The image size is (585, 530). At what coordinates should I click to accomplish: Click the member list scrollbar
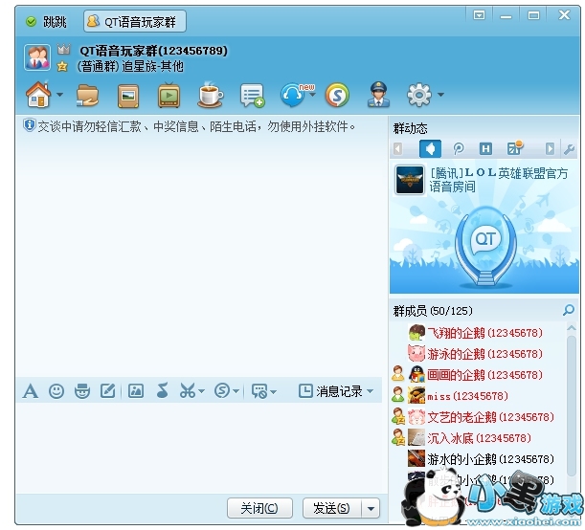click(x=572, y=406)
